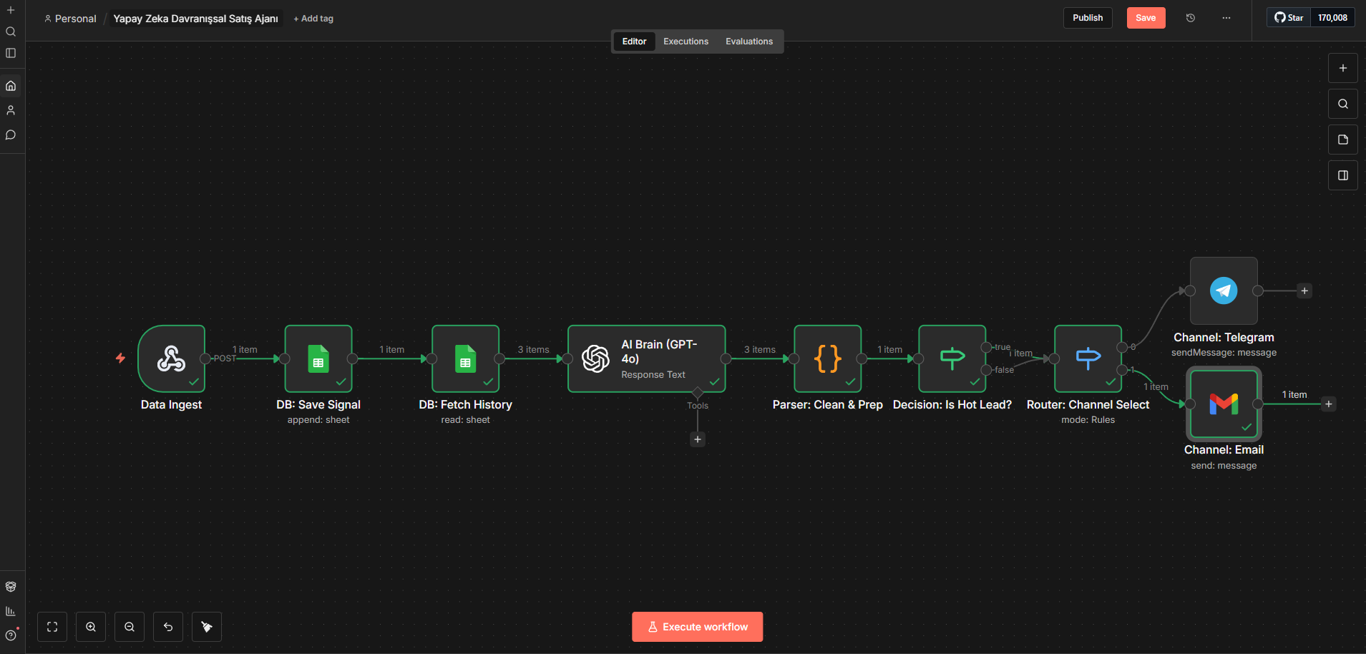Reset canvas zoom level

(x=168, y=627)
